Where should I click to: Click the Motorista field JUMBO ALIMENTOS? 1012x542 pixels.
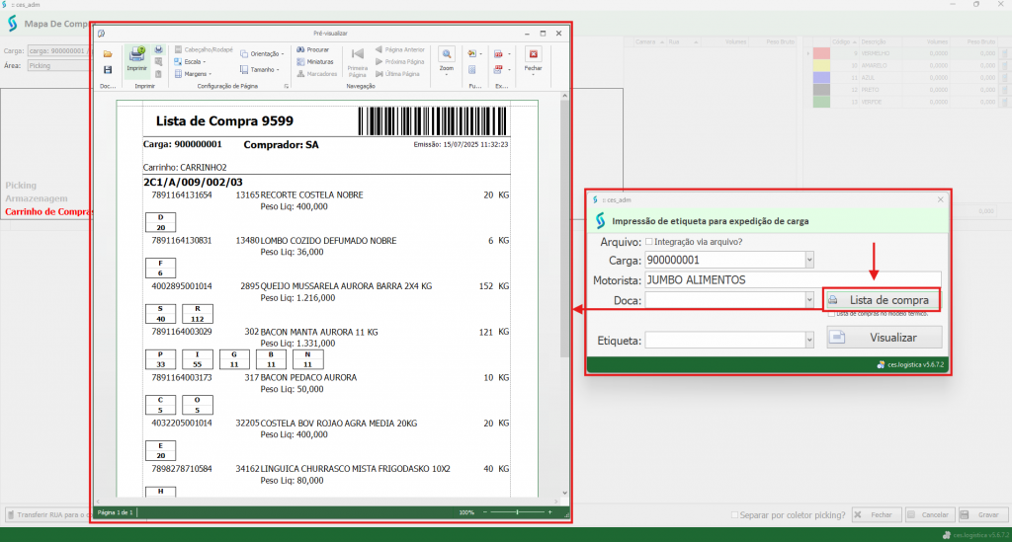click(793, 279)
